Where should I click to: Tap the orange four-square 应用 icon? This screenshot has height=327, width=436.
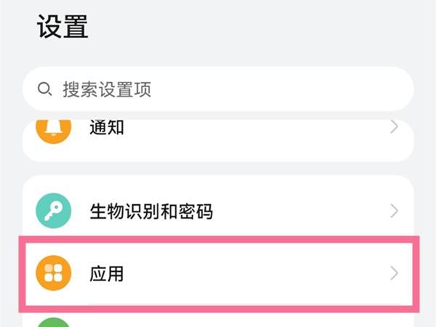54,273
